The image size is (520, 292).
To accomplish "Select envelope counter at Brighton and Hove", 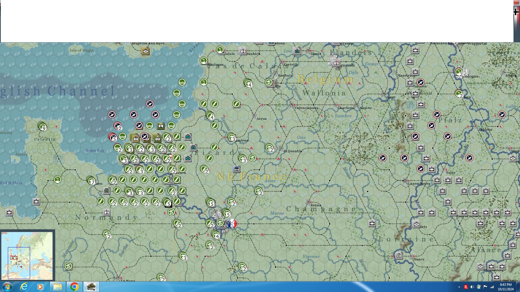I will click(x=145, y=51).
